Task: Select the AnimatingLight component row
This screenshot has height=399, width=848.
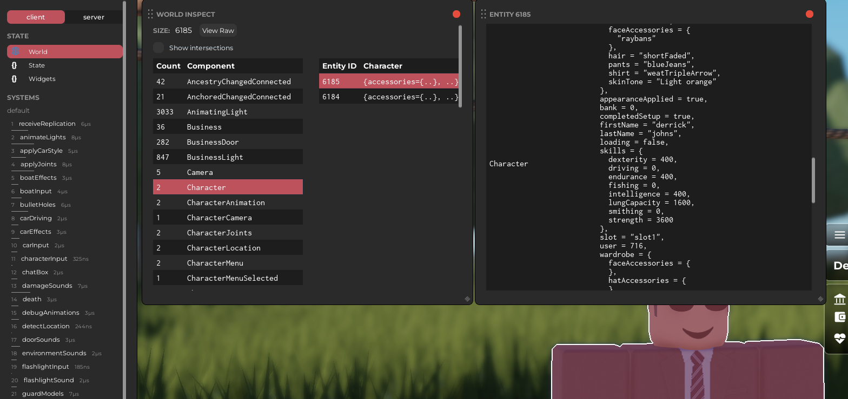Action: pyautogui.click(x=228, y=112)
